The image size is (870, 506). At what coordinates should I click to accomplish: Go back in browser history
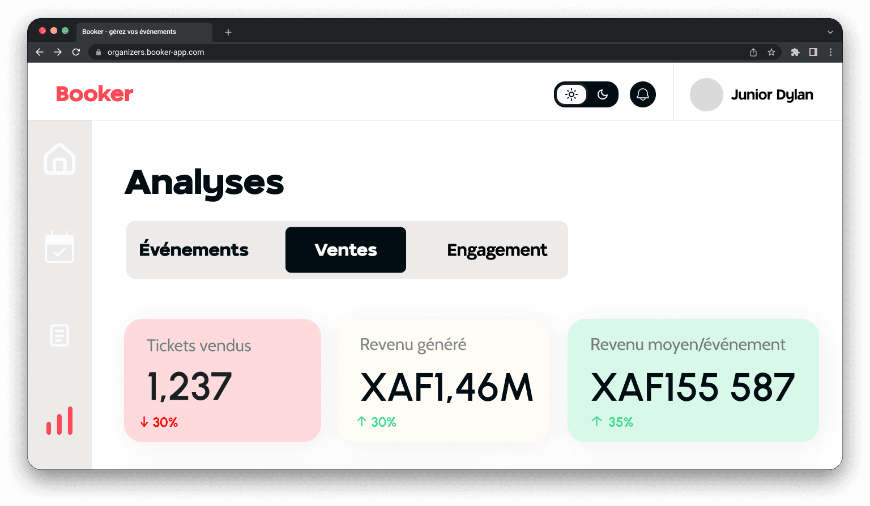click(40, 52)
